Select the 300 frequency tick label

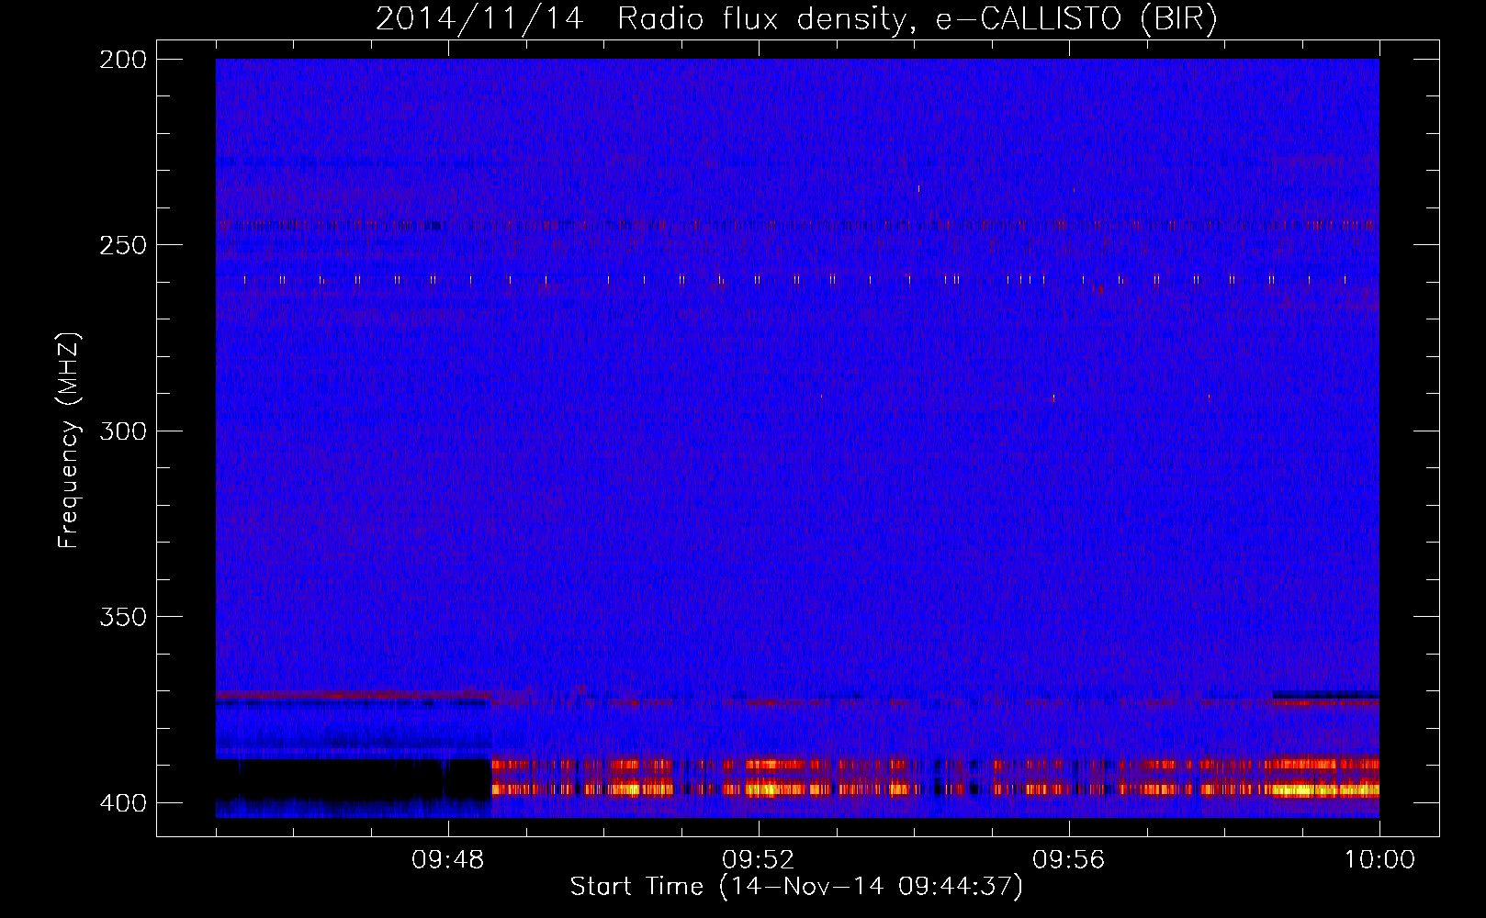coord(122,431)
